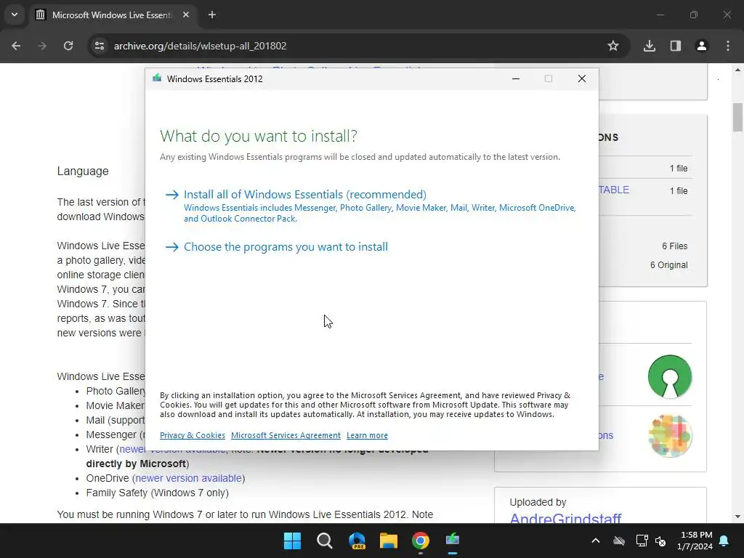Choose Install all of Windows Essentials (recommended)
The width and height of the screenshot is (744, 558).
click(305, 195)
